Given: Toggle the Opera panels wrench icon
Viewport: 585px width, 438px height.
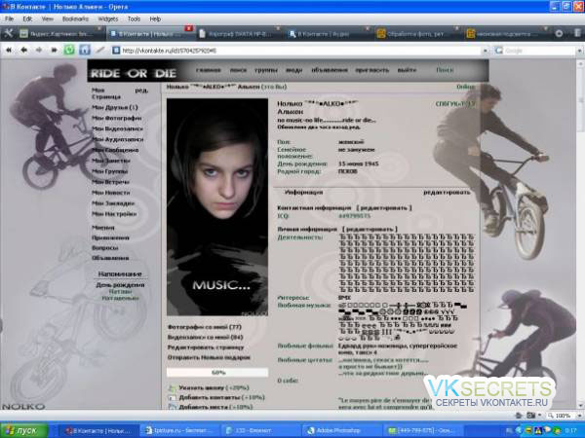Looking at the screenshot, I should tap(8, 33).
